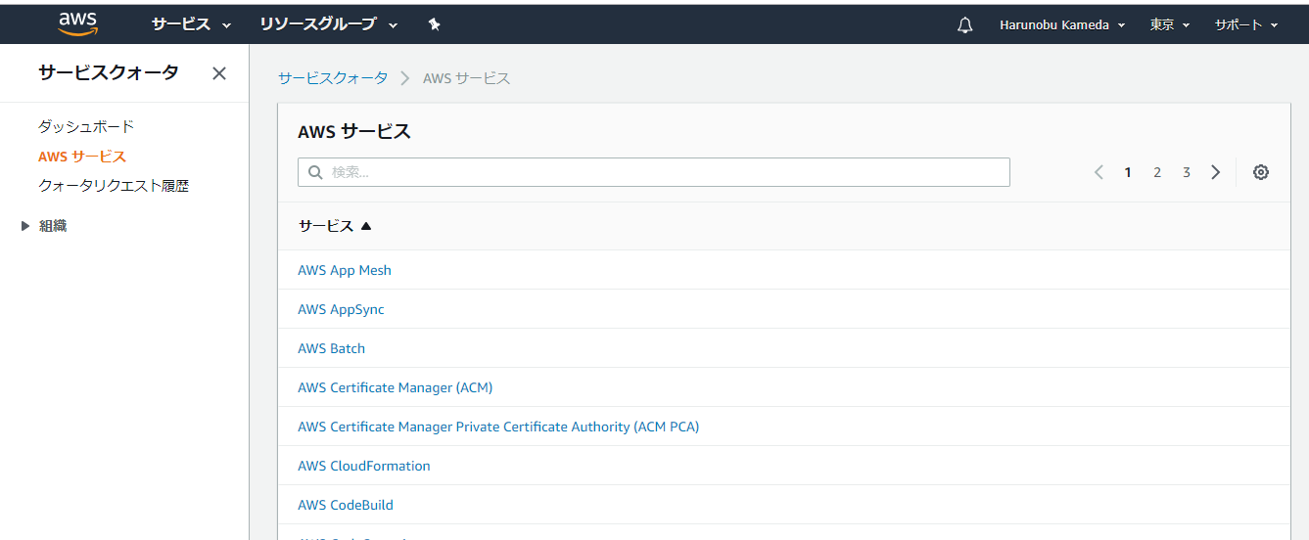Open the AWS CodeBuild service
The height and width of the screenshot is (540, 1309).
pyautogui.click(x=346, y=505)
